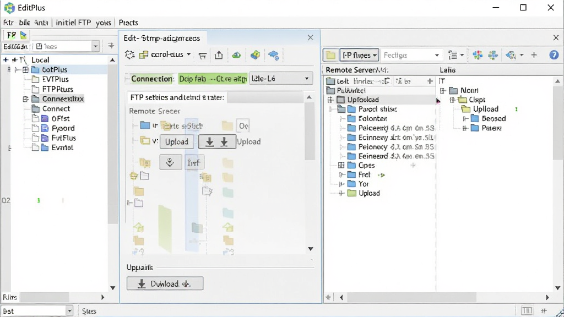Click the Oe button in Remote Sreter row
564x317 pixels.
[x=243, y=126]
